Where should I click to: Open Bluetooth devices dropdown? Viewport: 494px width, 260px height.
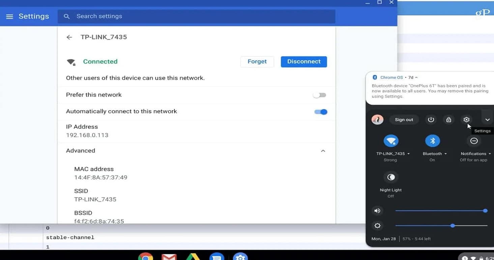(x=434, y=154)
